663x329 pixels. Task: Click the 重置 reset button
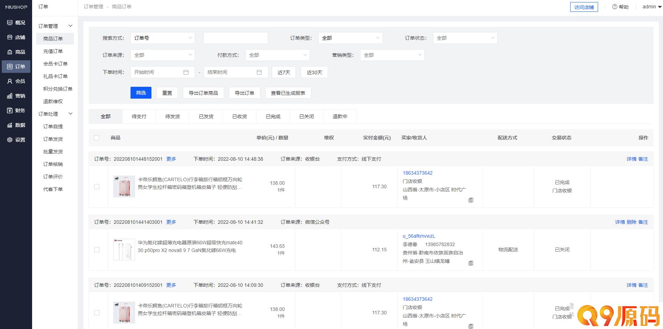pos(167,93)
